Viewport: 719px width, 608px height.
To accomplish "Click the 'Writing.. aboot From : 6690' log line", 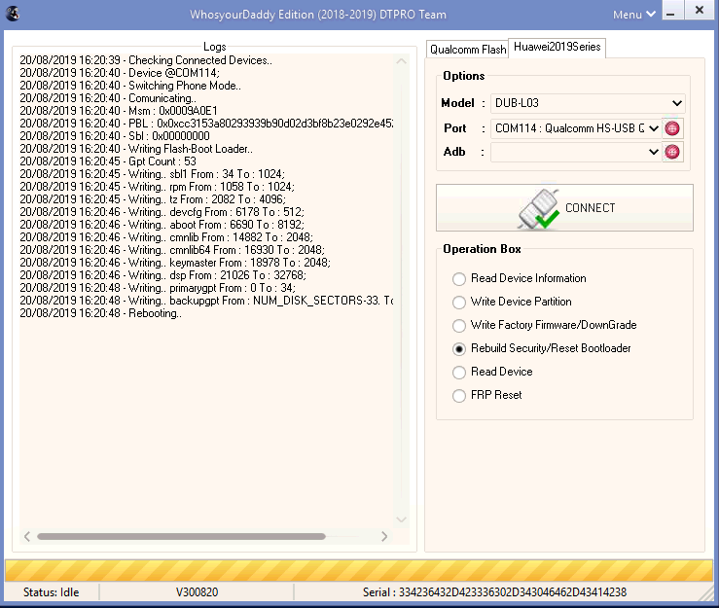I will [x=162, y=225].
